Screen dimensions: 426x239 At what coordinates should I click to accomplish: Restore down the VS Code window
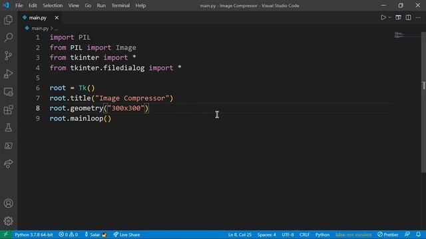pos(401,5)
